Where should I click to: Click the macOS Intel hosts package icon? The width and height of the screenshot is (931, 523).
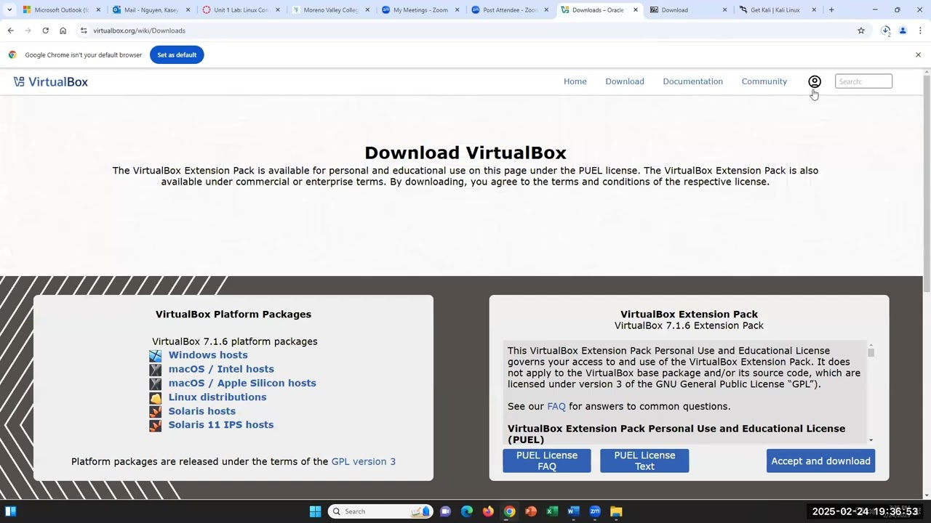156,370
